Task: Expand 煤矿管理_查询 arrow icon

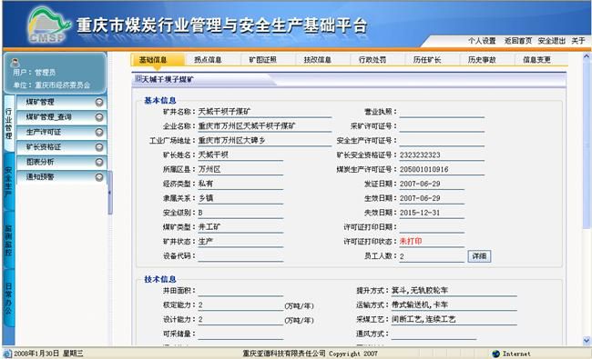Action: [x=99, y=117]
